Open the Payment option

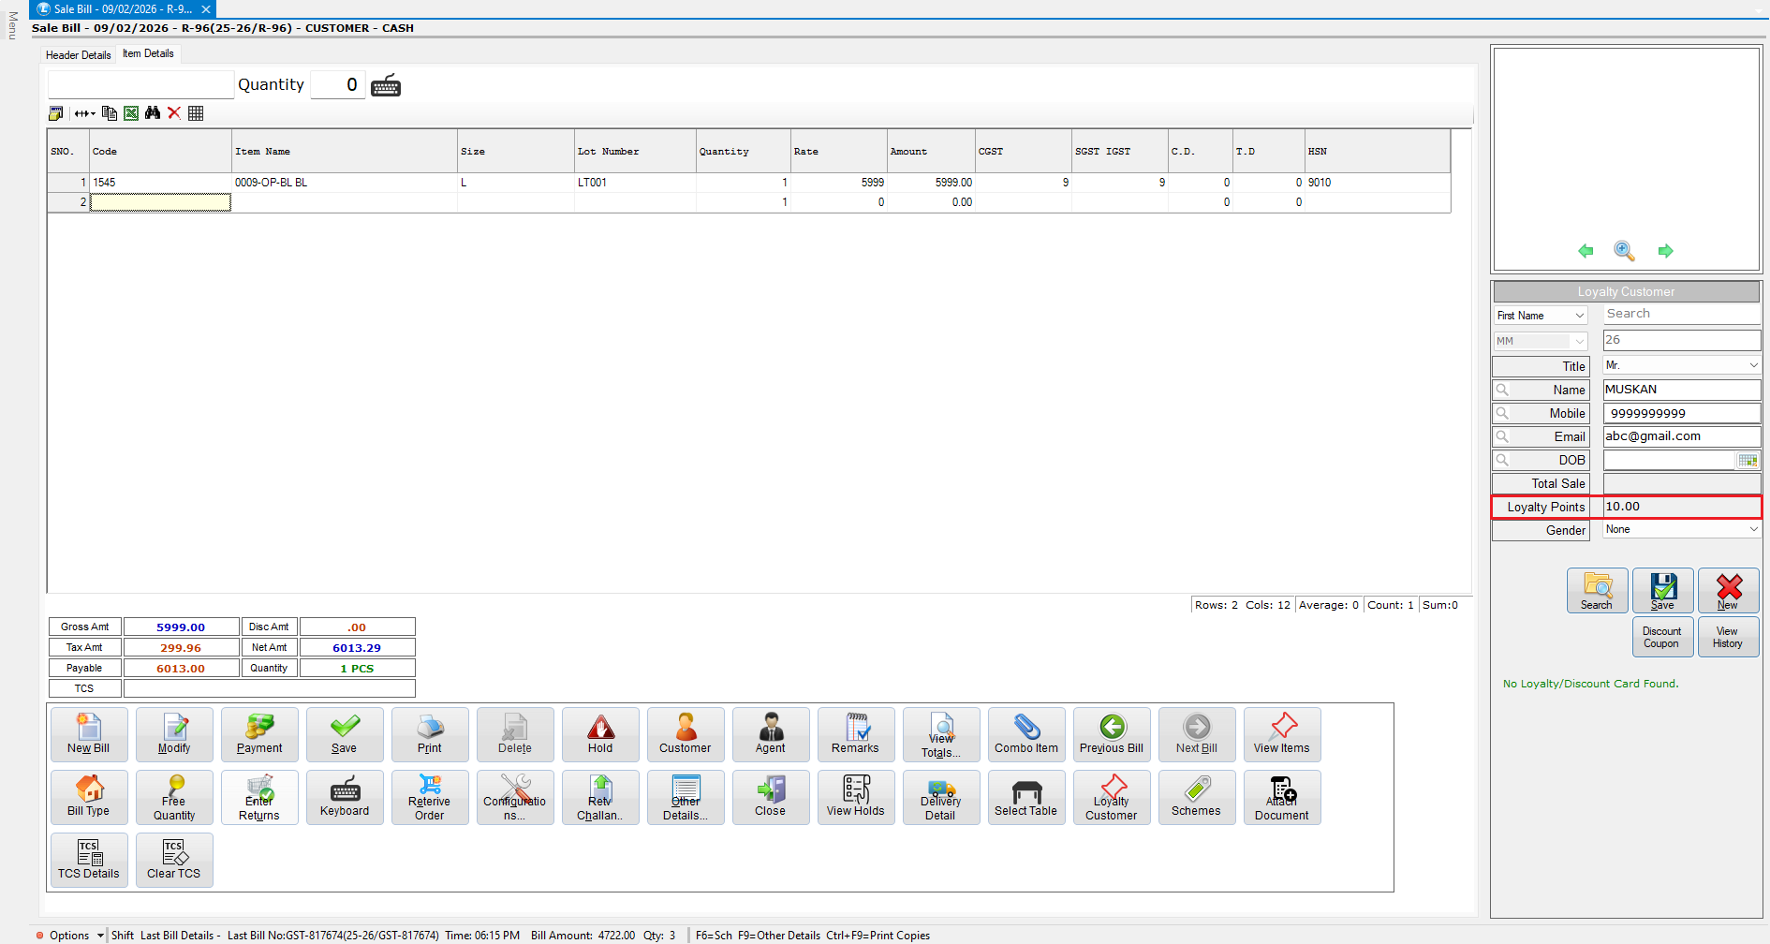259,734
